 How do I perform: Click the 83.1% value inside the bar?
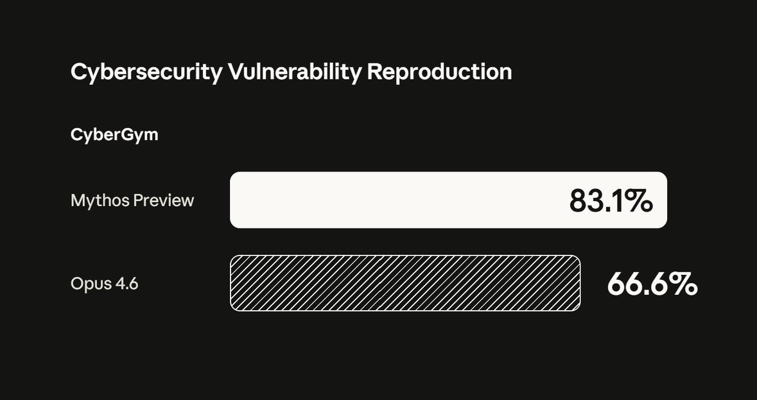pyautogui.click(x=611, y=201)
